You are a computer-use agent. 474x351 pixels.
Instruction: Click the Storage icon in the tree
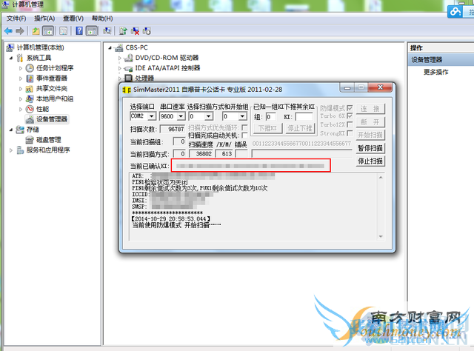click(20, 130)
